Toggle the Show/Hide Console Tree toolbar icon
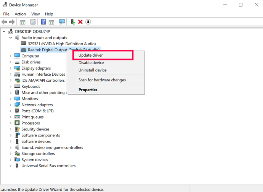263x192 pixels. 22,22
